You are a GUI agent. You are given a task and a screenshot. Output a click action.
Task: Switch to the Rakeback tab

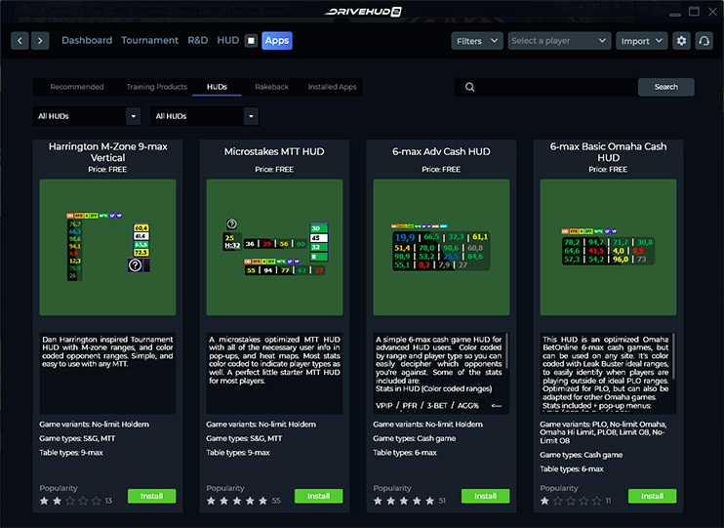(x=271, y=87)
